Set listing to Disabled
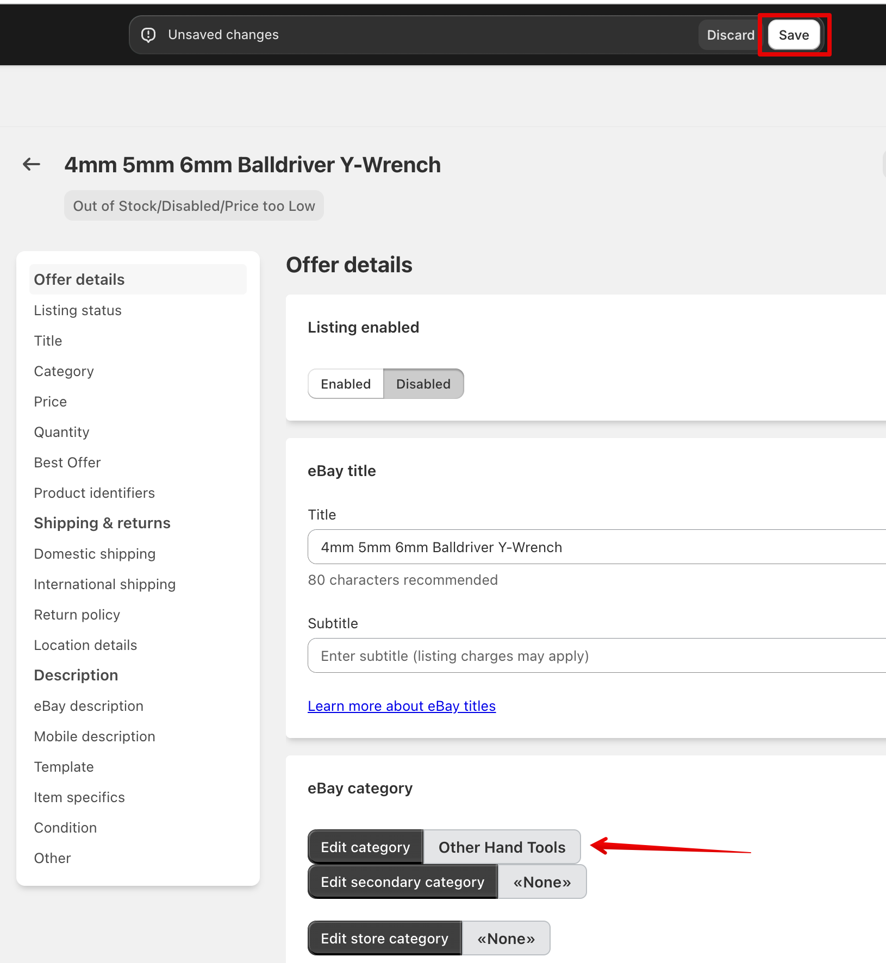 click(423, 384)
